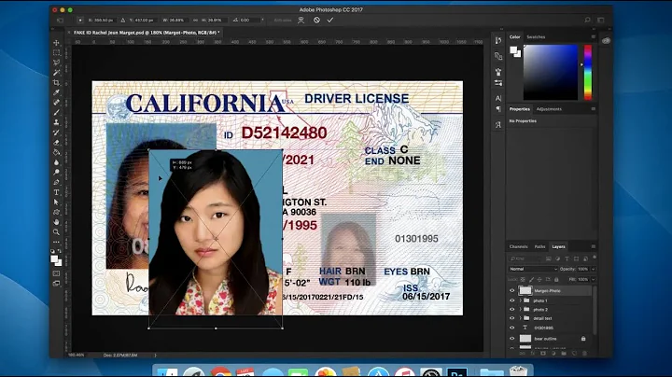Switch to the Adjustments tab
Image resolution: width=672 pixels, height=377 pixels.
[549, 109]
